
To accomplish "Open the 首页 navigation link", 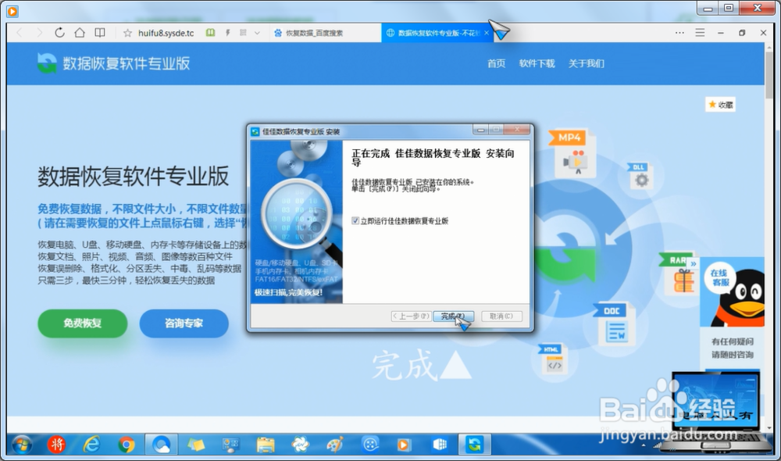I will coord(496,63).
